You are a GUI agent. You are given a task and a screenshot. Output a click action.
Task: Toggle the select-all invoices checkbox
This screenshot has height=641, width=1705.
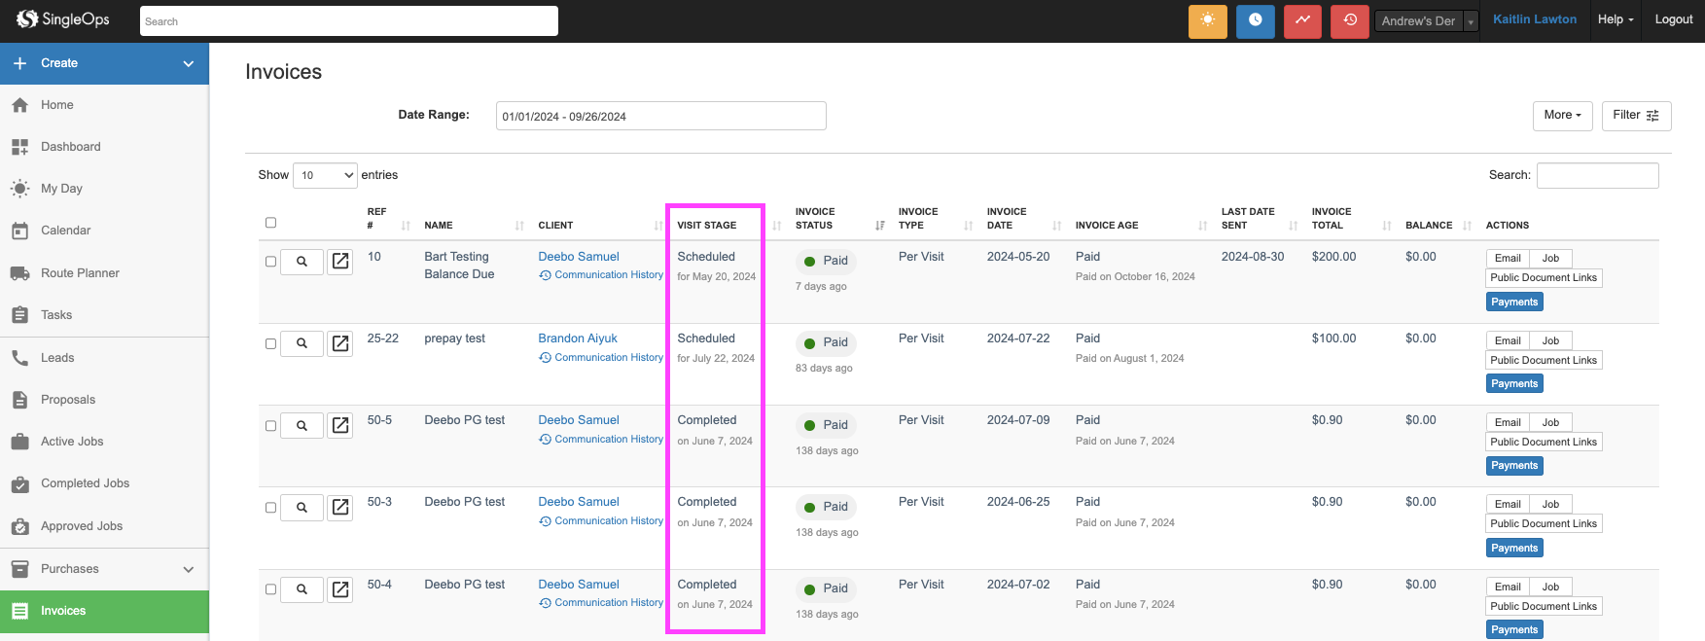[270, 223]
